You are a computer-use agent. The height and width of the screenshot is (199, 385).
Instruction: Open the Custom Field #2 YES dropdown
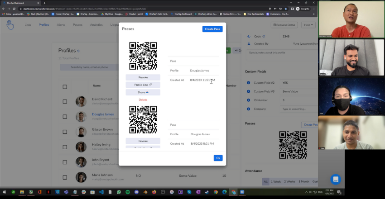(x=299, y=83)
